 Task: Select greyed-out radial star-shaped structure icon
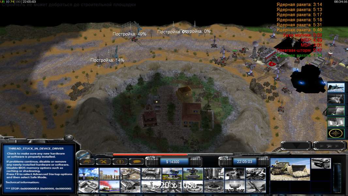(172, 186)
